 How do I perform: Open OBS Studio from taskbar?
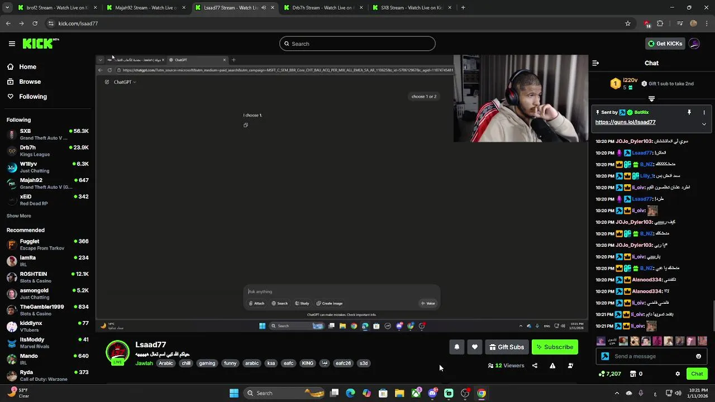tap(465, 393)
